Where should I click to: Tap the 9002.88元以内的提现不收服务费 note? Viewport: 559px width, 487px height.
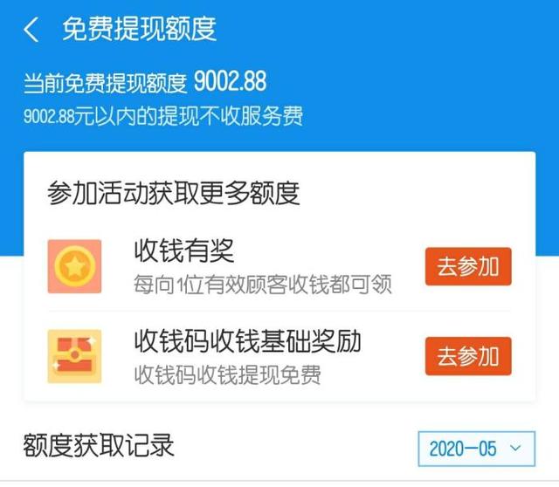pyautogui.click(x=163, y=116)
